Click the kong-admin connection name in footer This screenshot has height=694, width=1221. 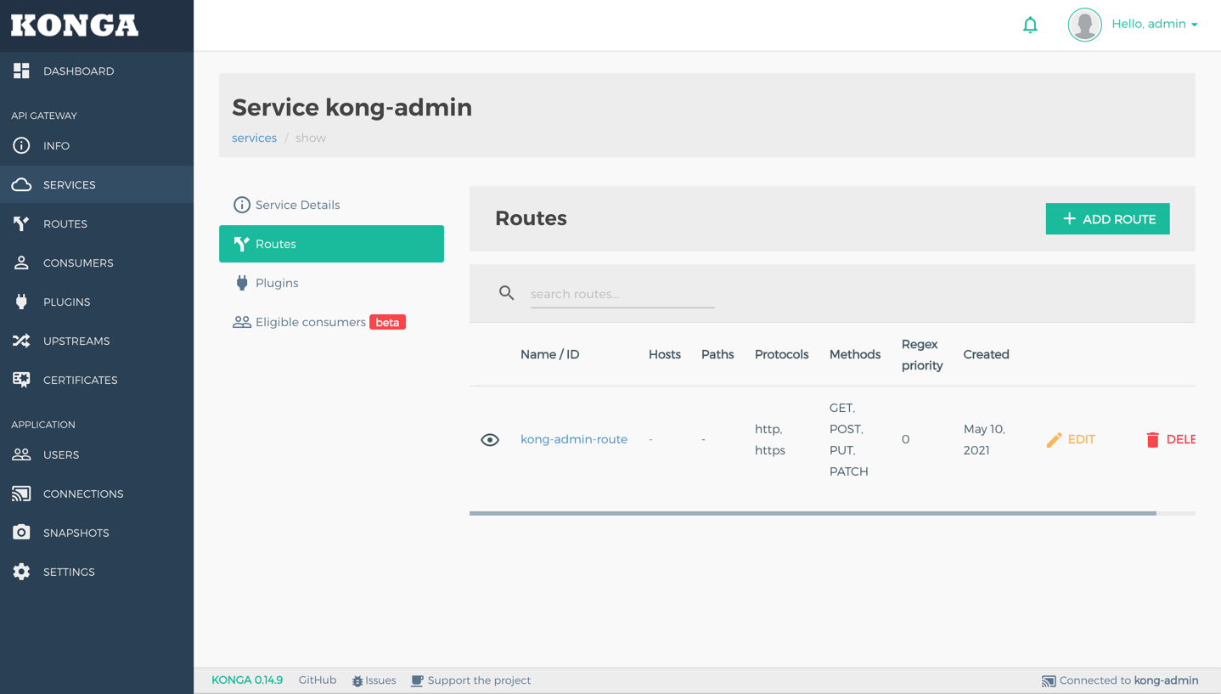(1167, 680)
